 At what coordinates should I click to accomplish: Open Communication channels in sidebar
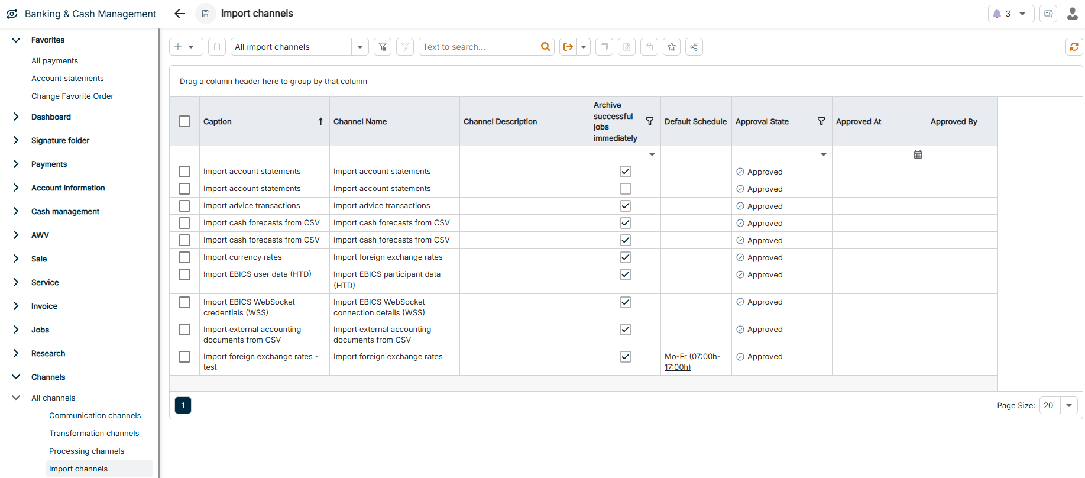click(x=95, y=416)
